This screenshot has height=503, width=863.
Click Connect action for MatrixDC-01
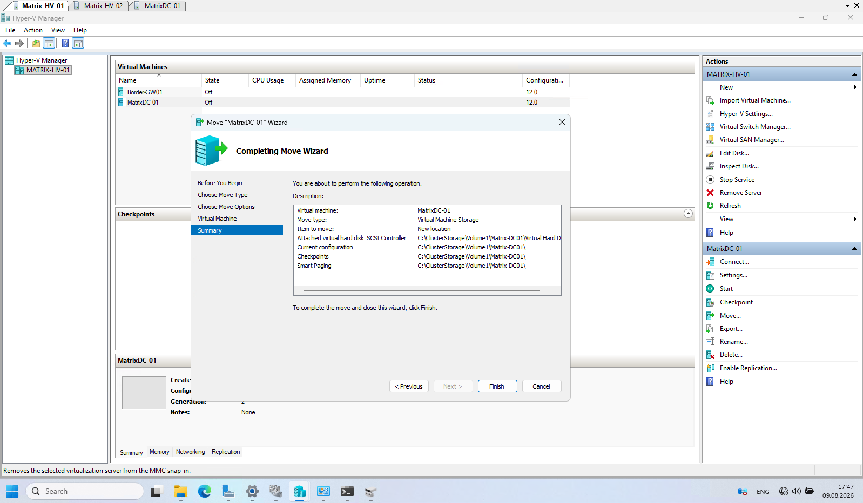point(734,262)
